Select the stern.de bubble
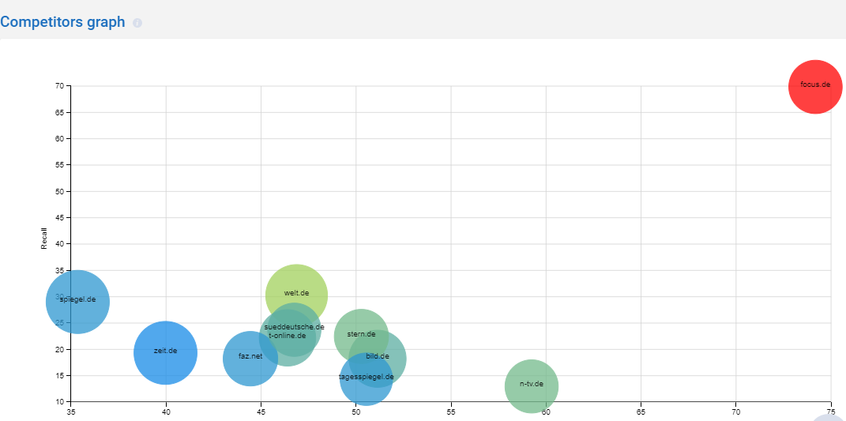Viewport: 846px width, 421px height. [361, 336]
